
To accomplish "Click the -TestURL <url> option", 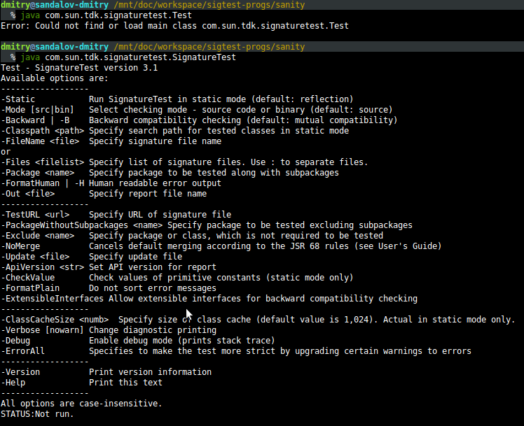I will click(35, 215).
